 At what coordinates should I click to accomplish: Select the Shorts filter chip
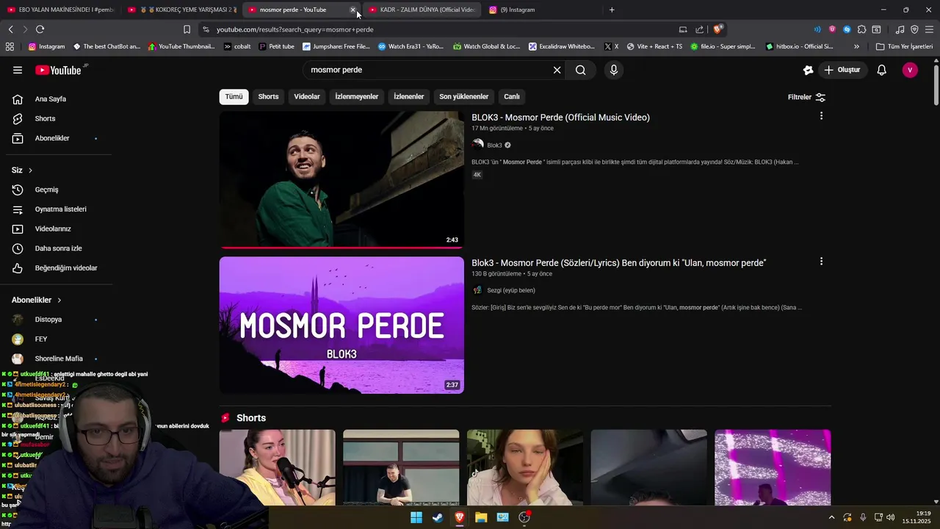268,97
